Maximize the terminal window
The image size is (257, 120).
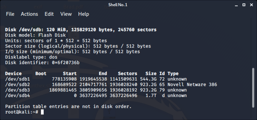point(244,5)
